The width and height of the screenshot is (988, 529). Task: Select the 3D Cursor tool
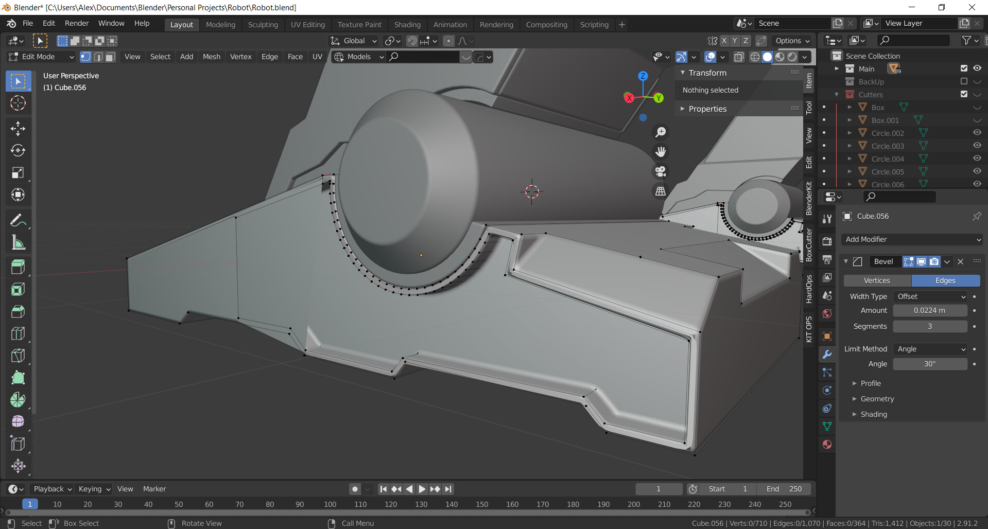pyautogui.click(x=18, y=103)
